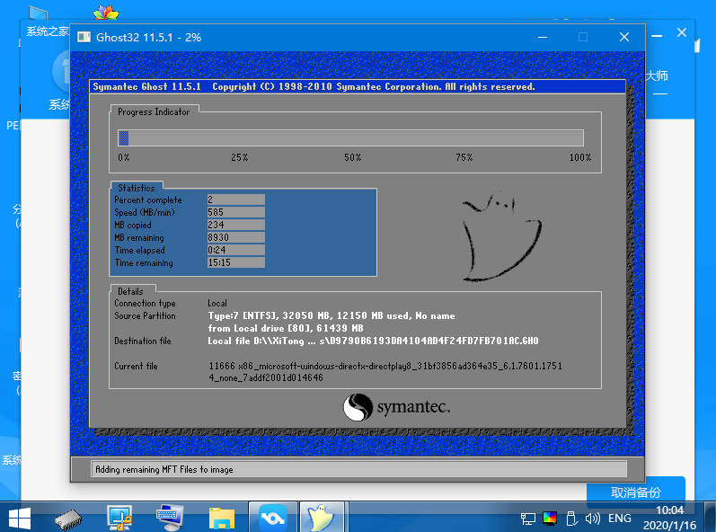716x532 pixels.
Task: Open the colorful square tray icon
Action: (550, 519)
